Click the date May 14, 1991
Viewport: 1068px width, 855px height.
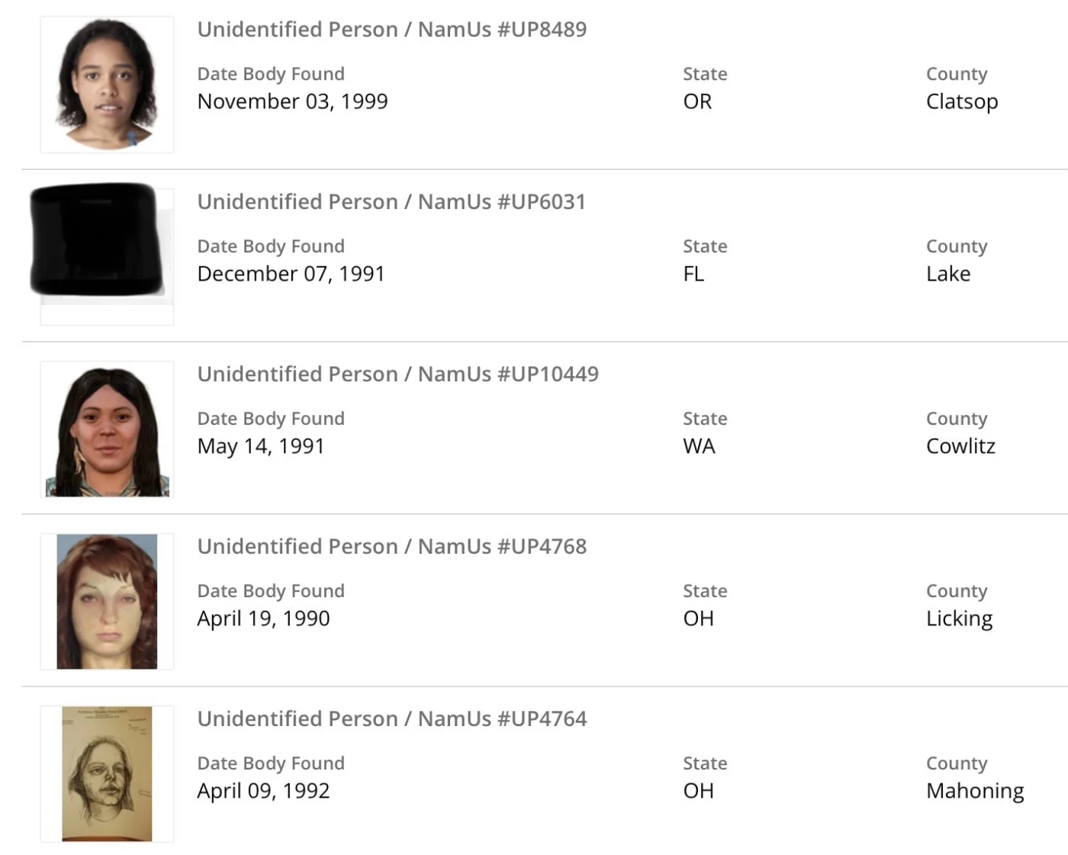(261, 446)
